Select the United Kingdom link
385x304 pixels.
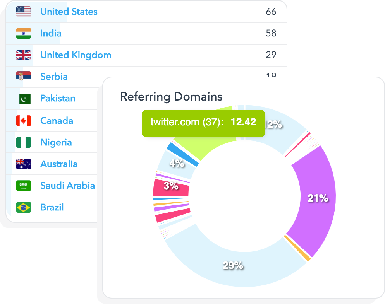click(76, 55)
